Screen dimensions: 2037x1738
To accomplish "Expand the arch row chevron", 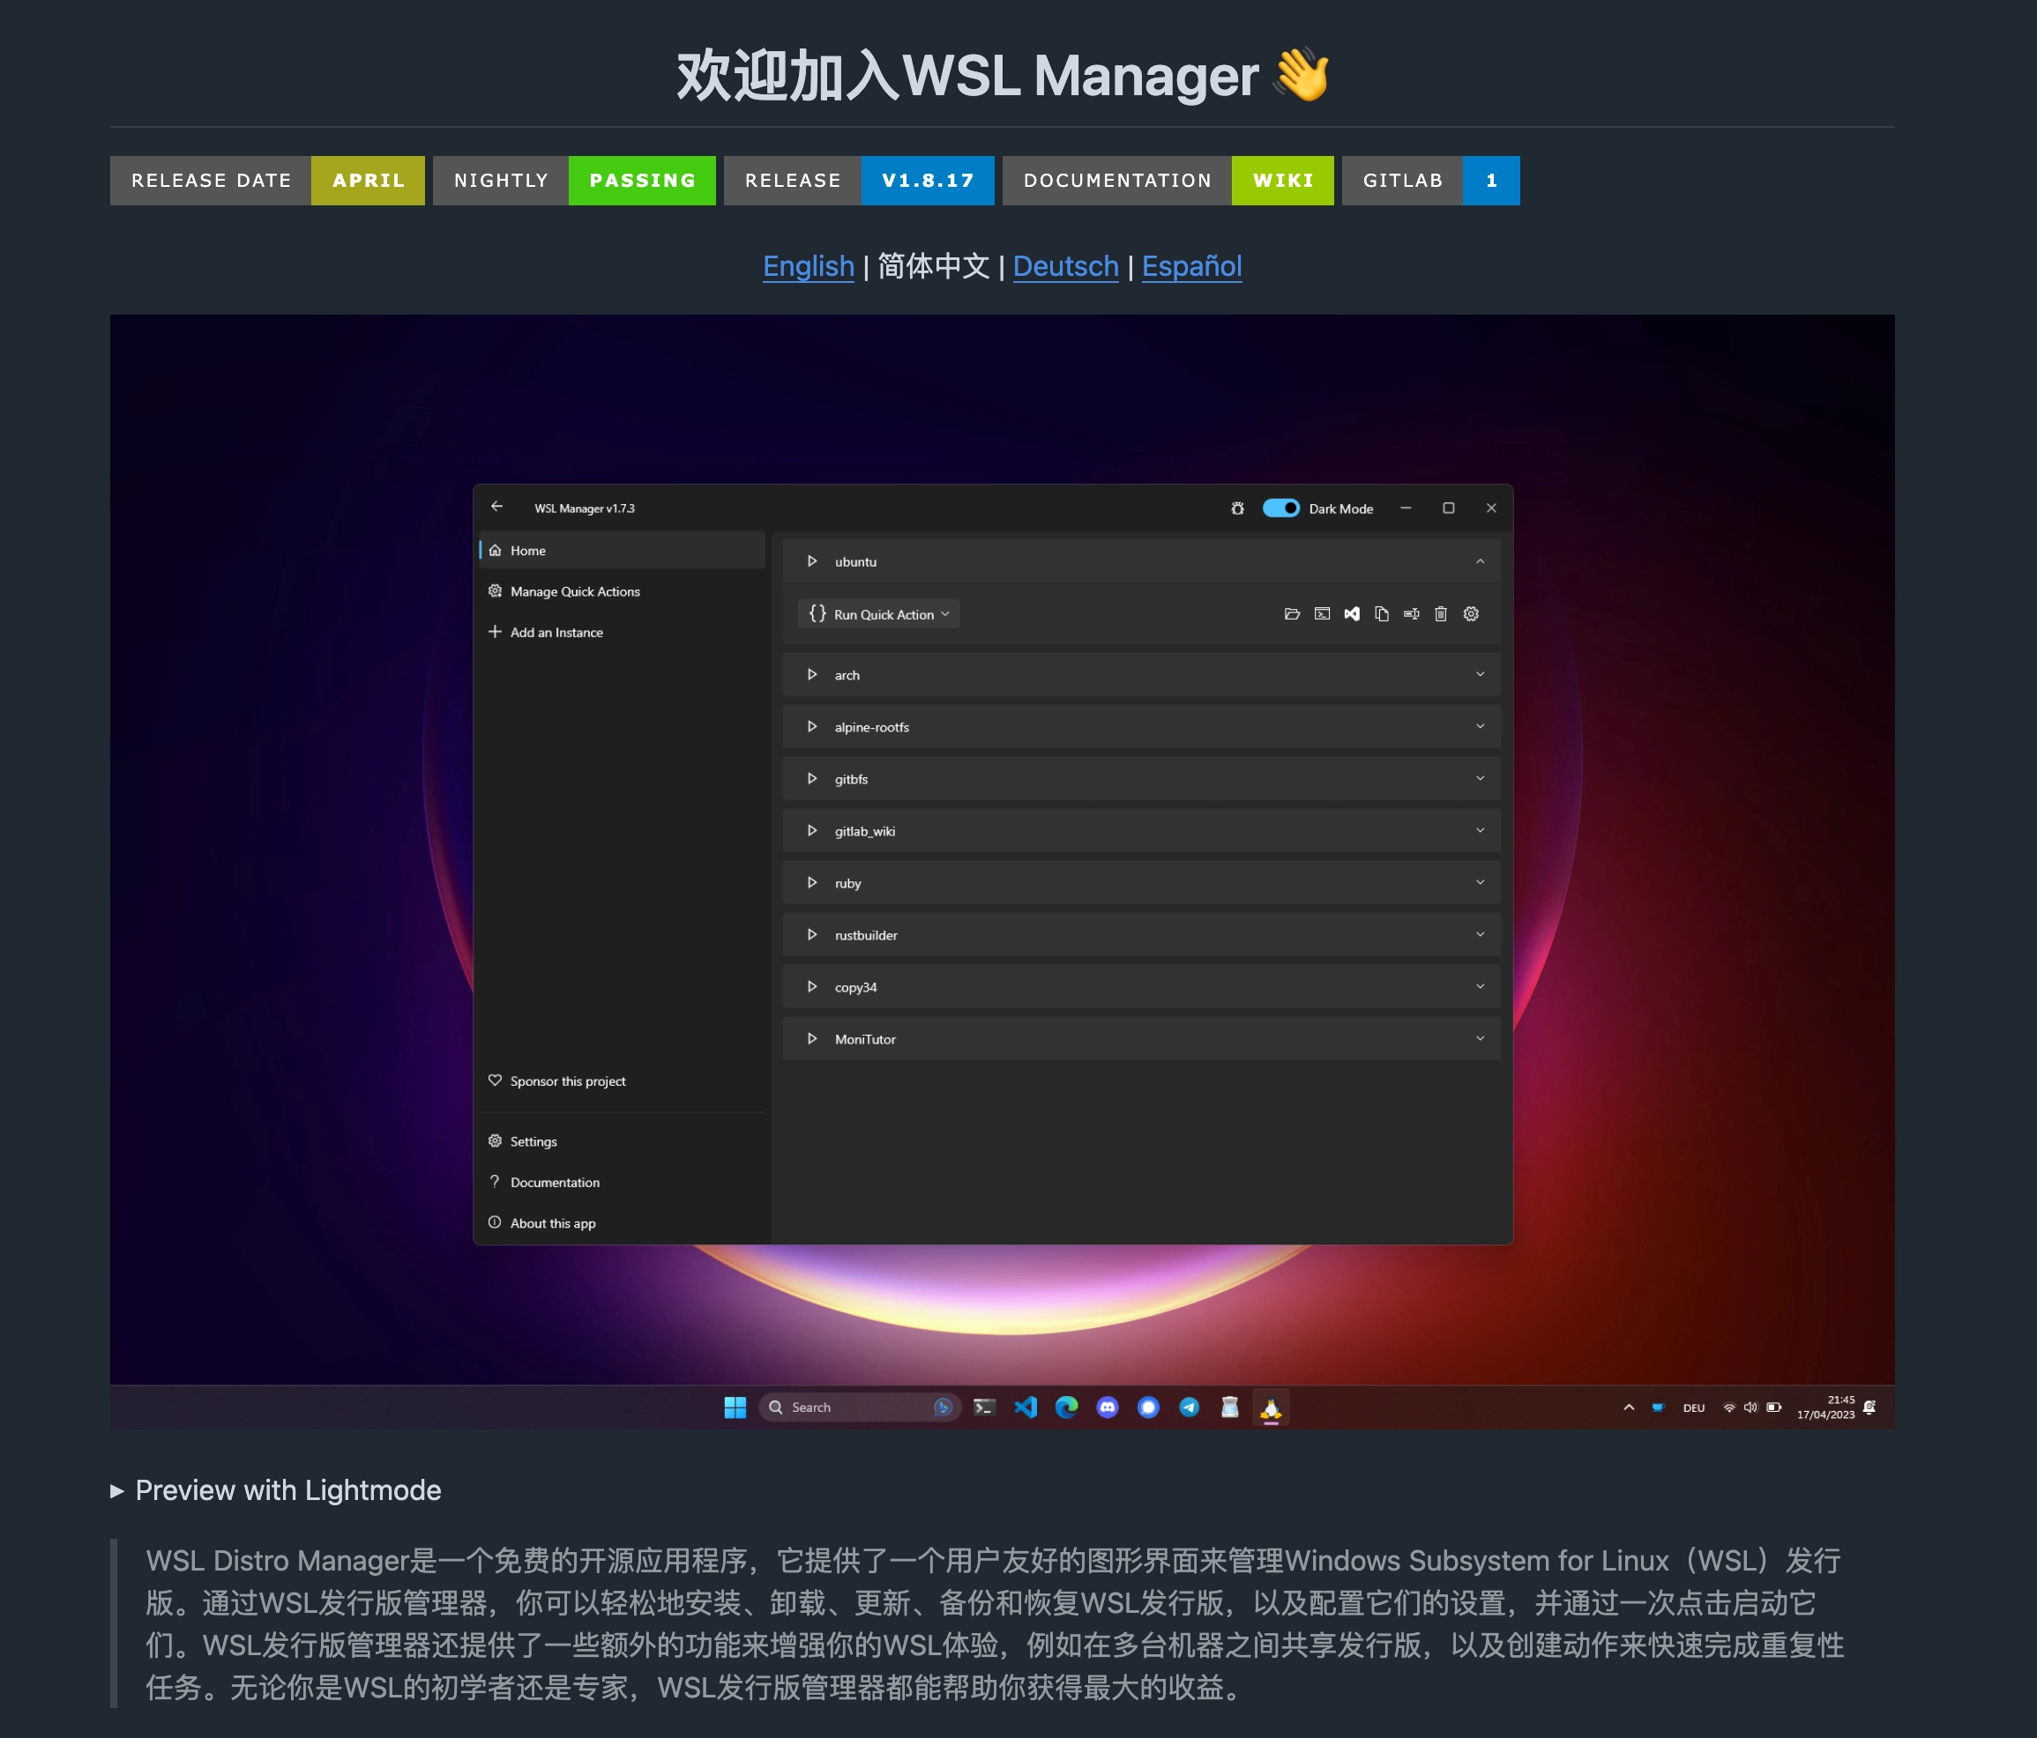I will 1480,675.
